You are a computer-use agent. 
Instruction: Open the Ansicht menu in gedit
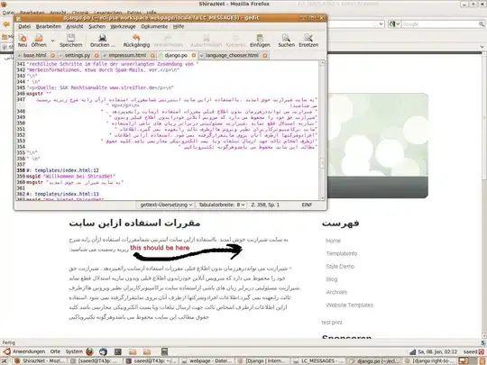pyautogui.click(x=75, y=27)
